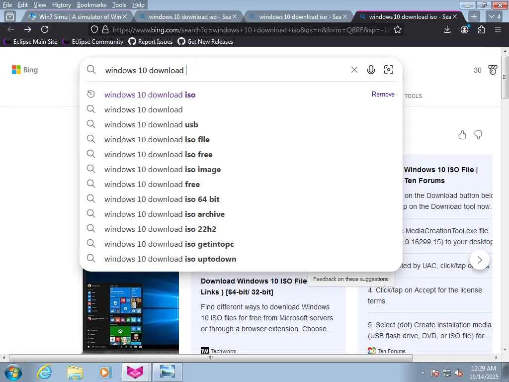Click inside the Bing search text field
Image resolution: width=509 pixels, height=382 pixels.
(226, 70)
